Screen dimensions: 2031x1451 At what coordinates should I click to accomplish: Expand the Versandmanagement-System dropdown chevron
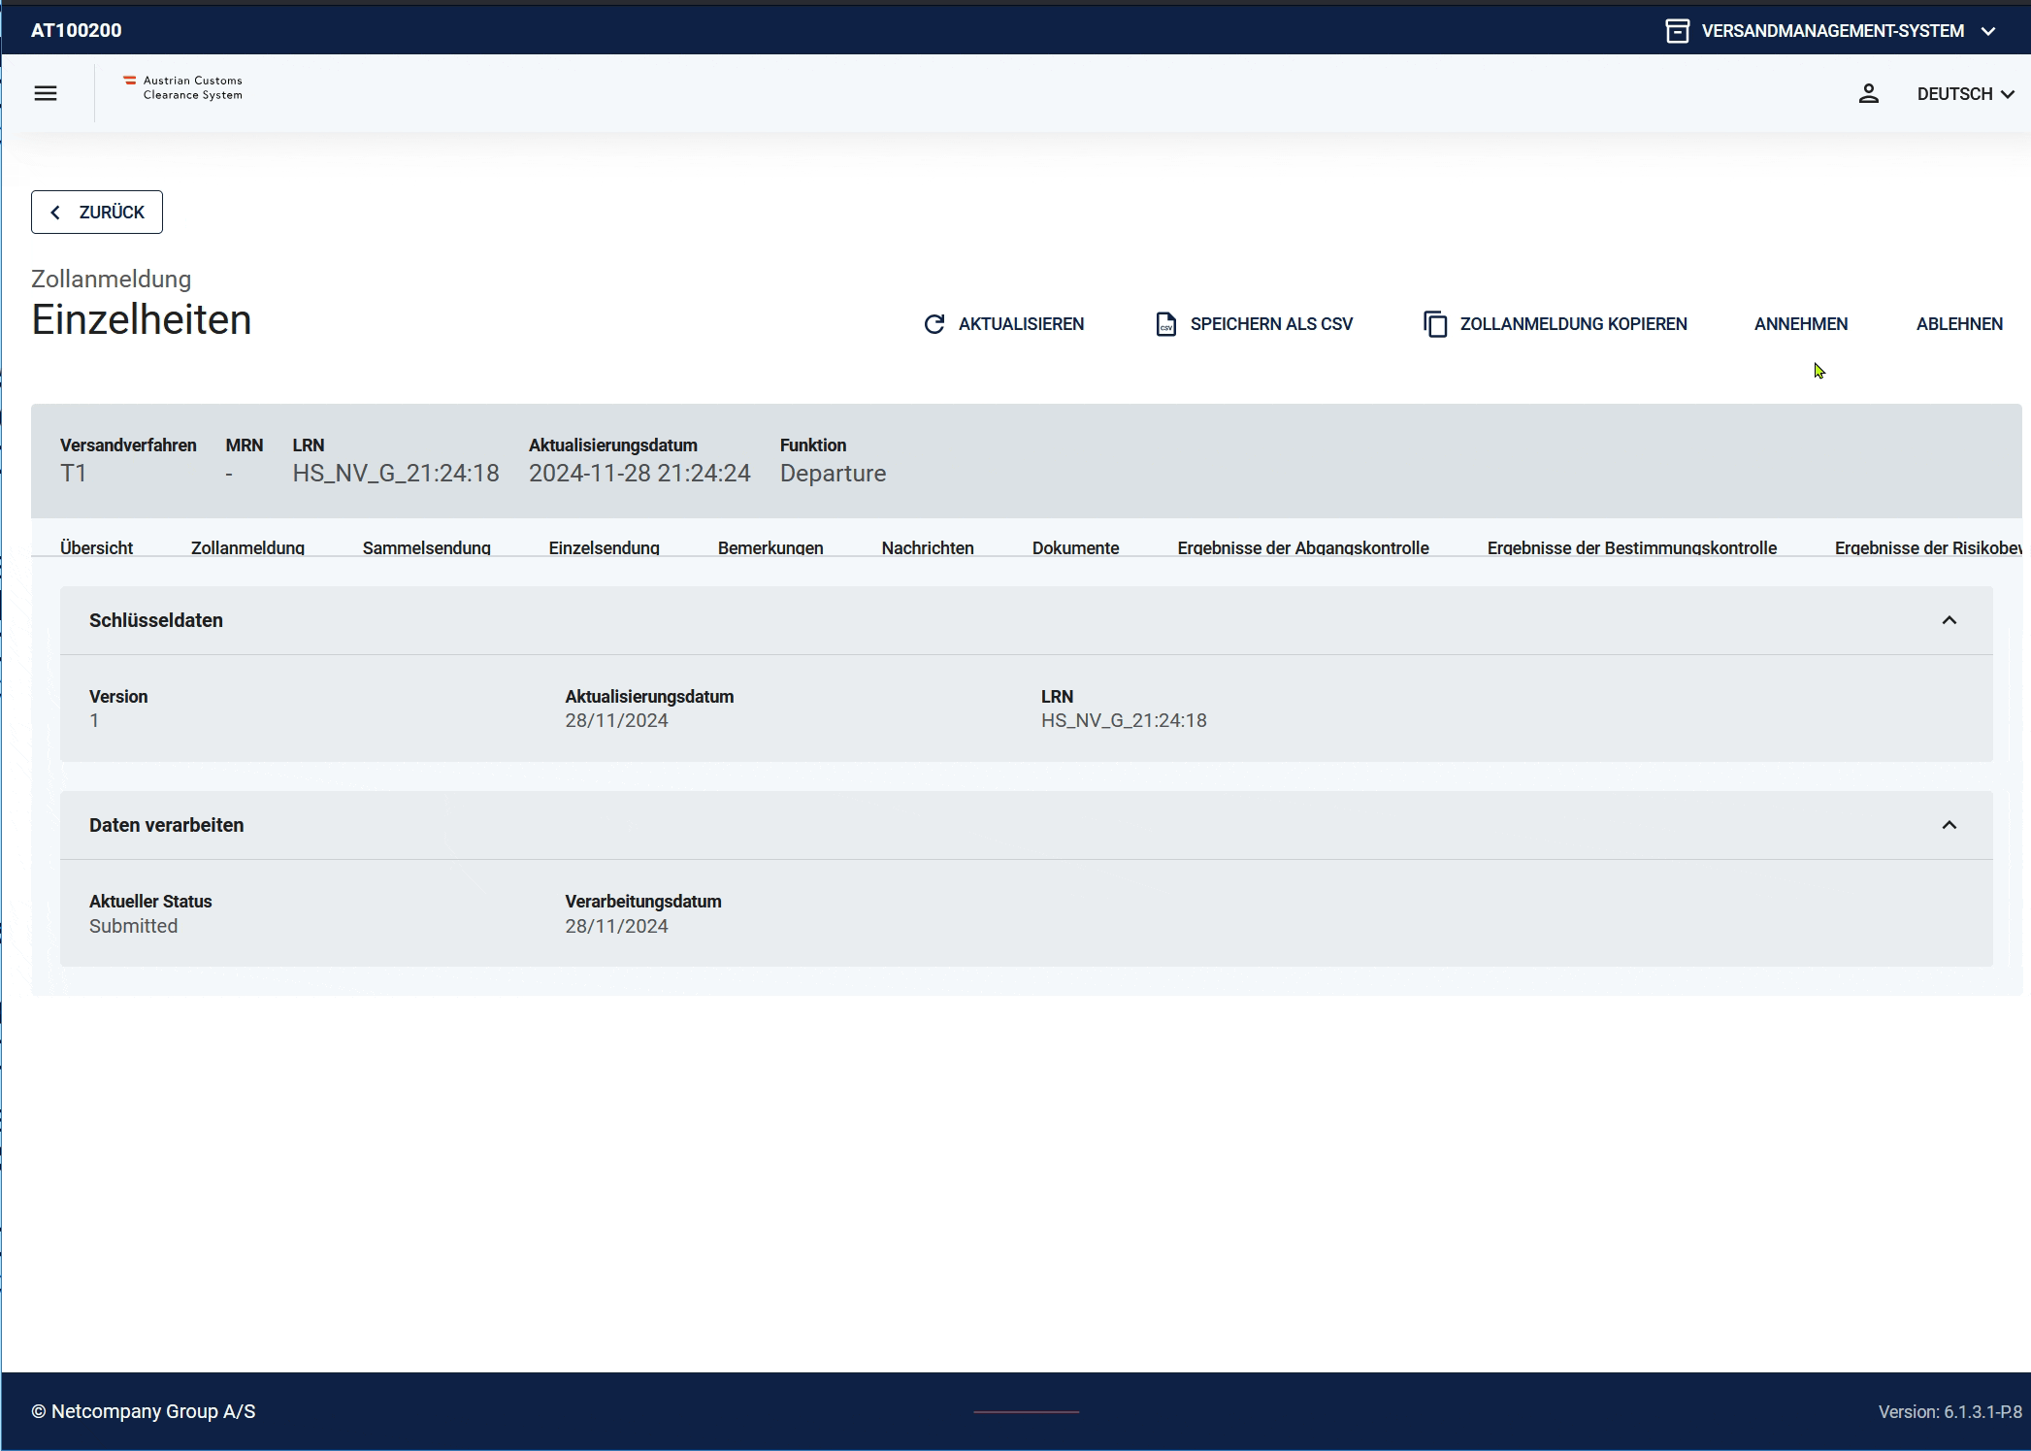(x=1988, y=31)
